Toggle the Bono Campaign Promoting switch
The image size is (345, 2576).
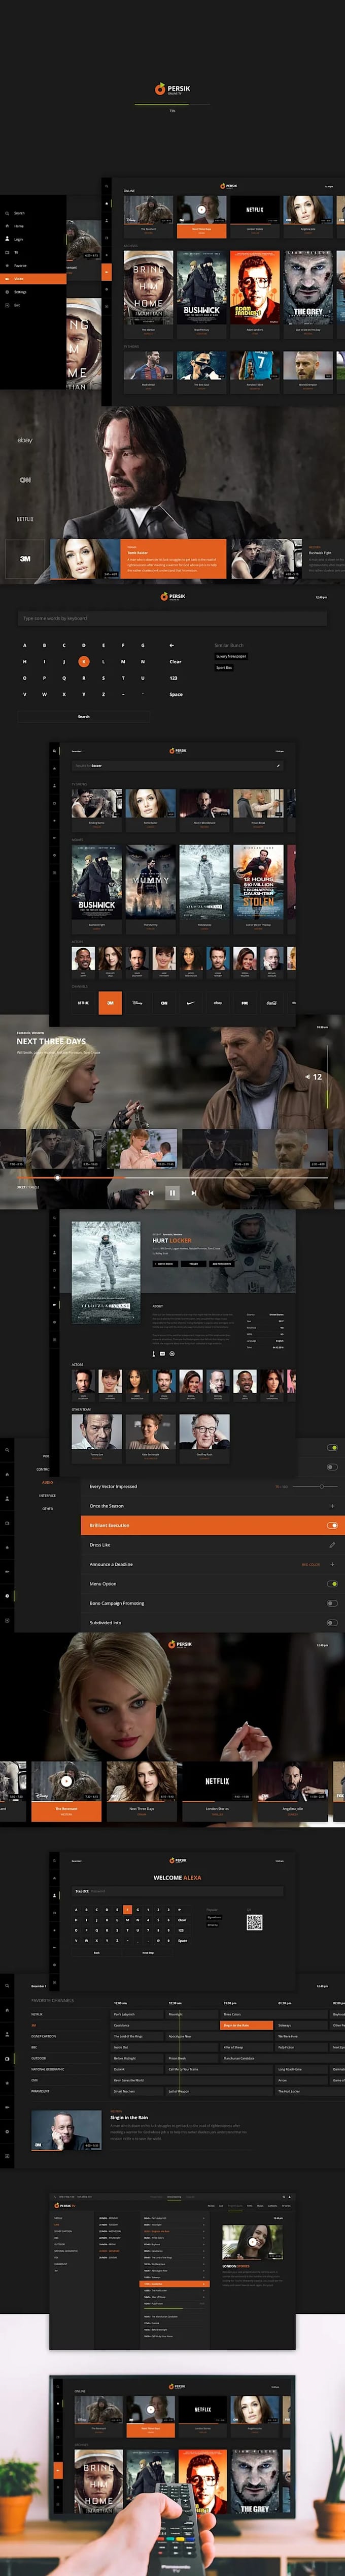(333, 1603)
